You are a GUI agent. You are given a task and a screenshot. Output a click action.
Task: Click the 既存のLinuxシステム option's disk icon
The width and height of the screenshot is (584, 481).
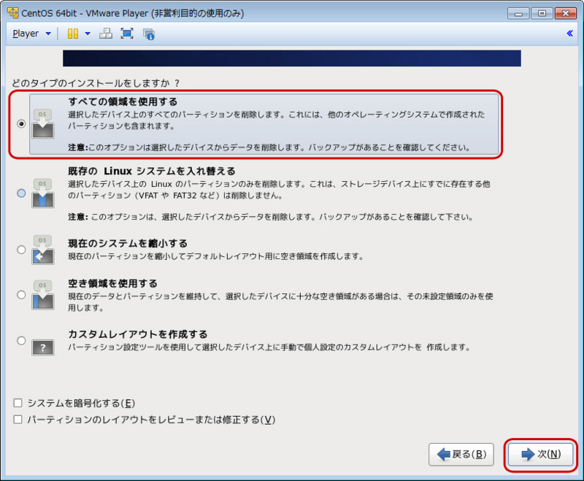tap(42, 193)
